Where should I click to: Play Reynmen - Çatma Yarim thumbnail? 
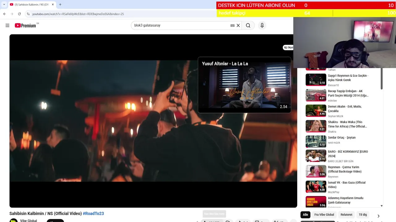[316, 171]
